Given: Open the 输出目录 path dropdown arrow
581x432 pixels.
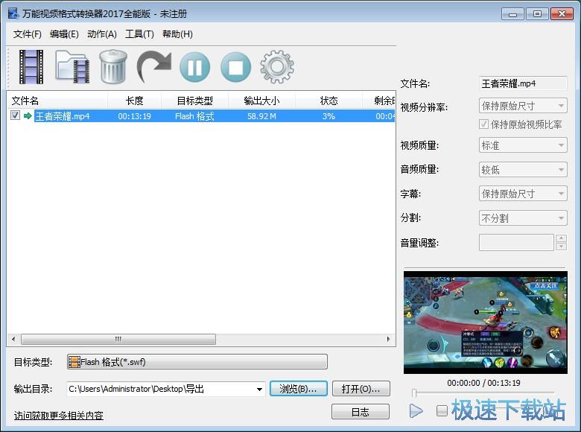Looking at the screenshot, I should tap(259, 389).
